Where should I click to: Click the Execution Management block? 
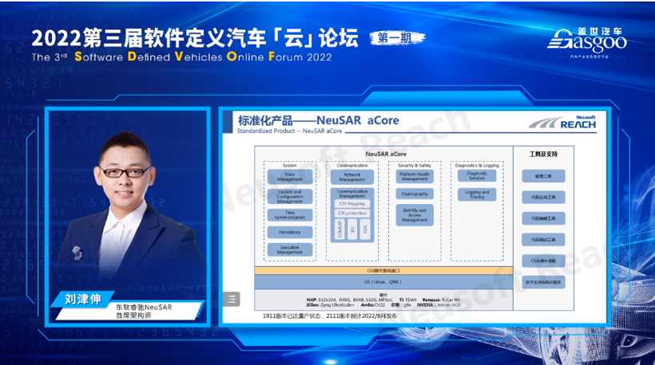click(290, 250)
